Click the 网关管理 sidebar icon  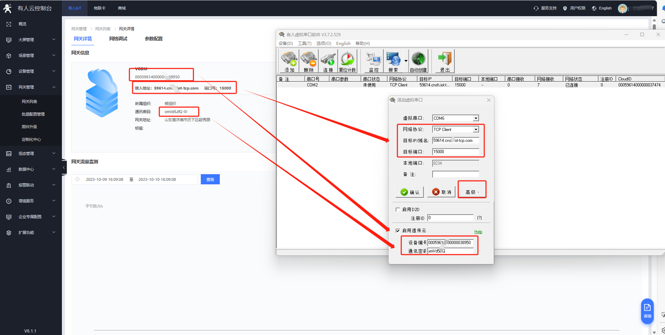tap(9, 87)
